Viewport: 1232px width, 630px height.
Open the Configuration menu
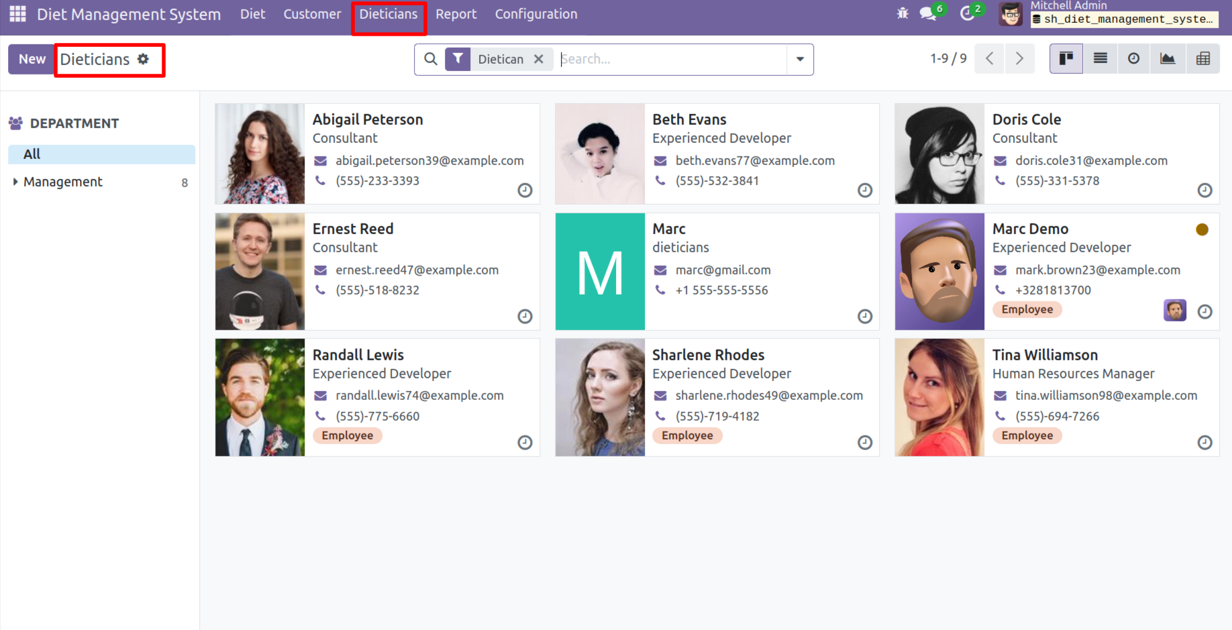pos(535,14)
